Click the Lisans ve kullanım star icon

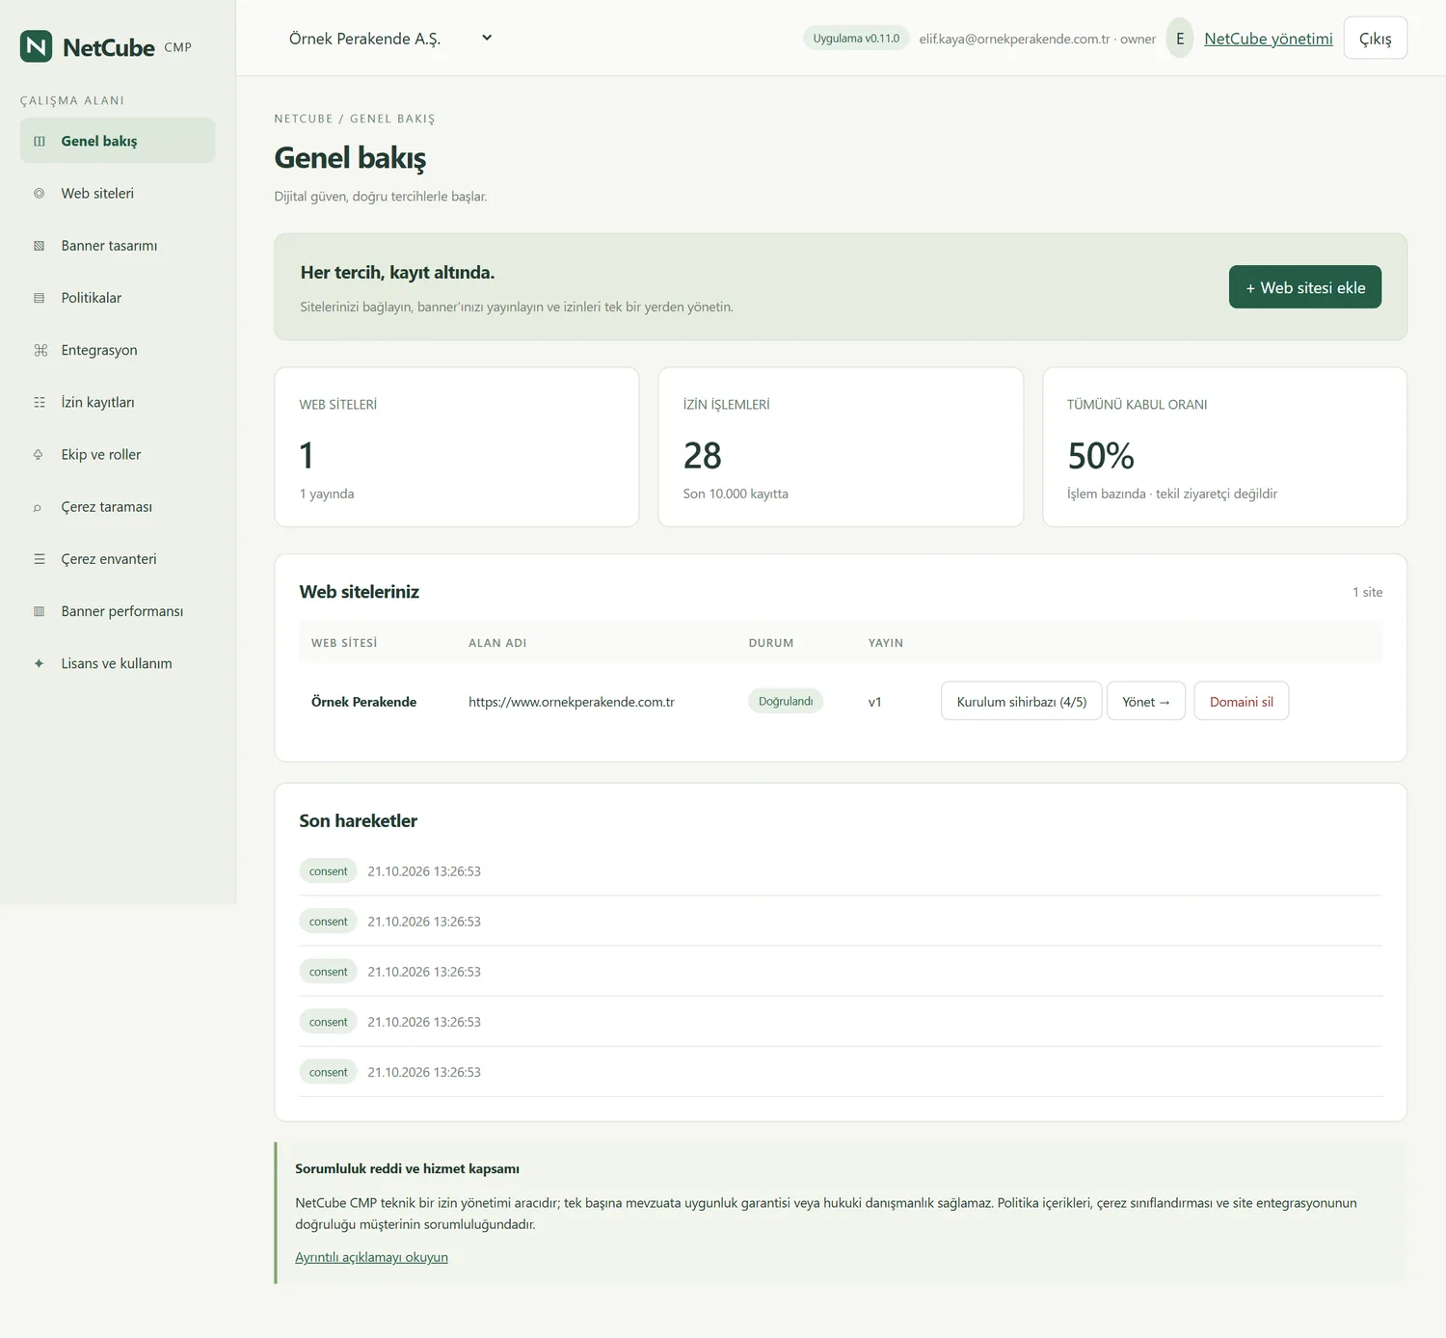pos(40,663)
